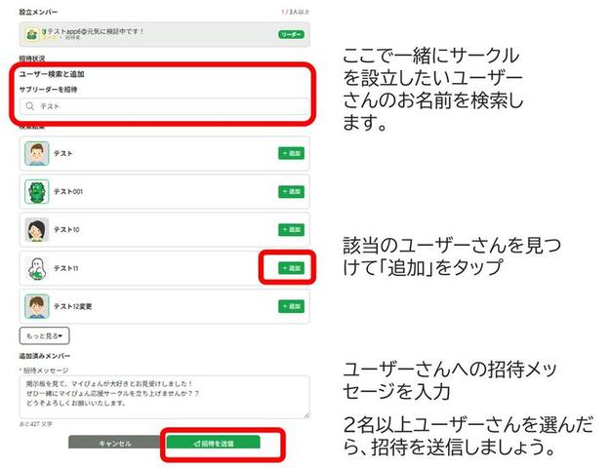The image size is (610, 468).
Task: Focus the サブリーダーを招待 search field
Action: [166, 106]
